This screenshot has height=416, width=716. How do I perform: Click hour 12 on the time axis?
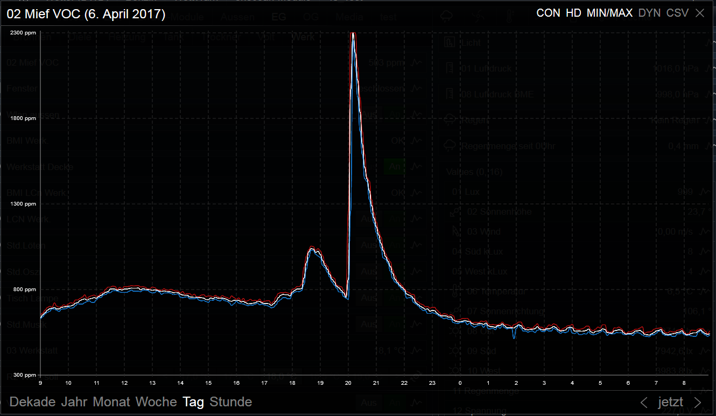click(x=124, y=383)
